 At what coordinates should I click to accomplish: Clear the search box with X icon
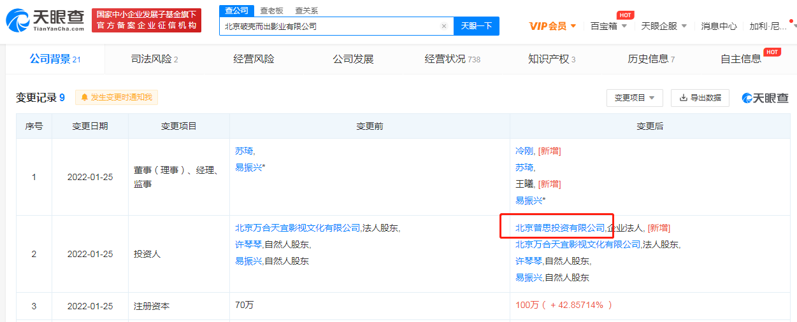[x=444, y=26]
